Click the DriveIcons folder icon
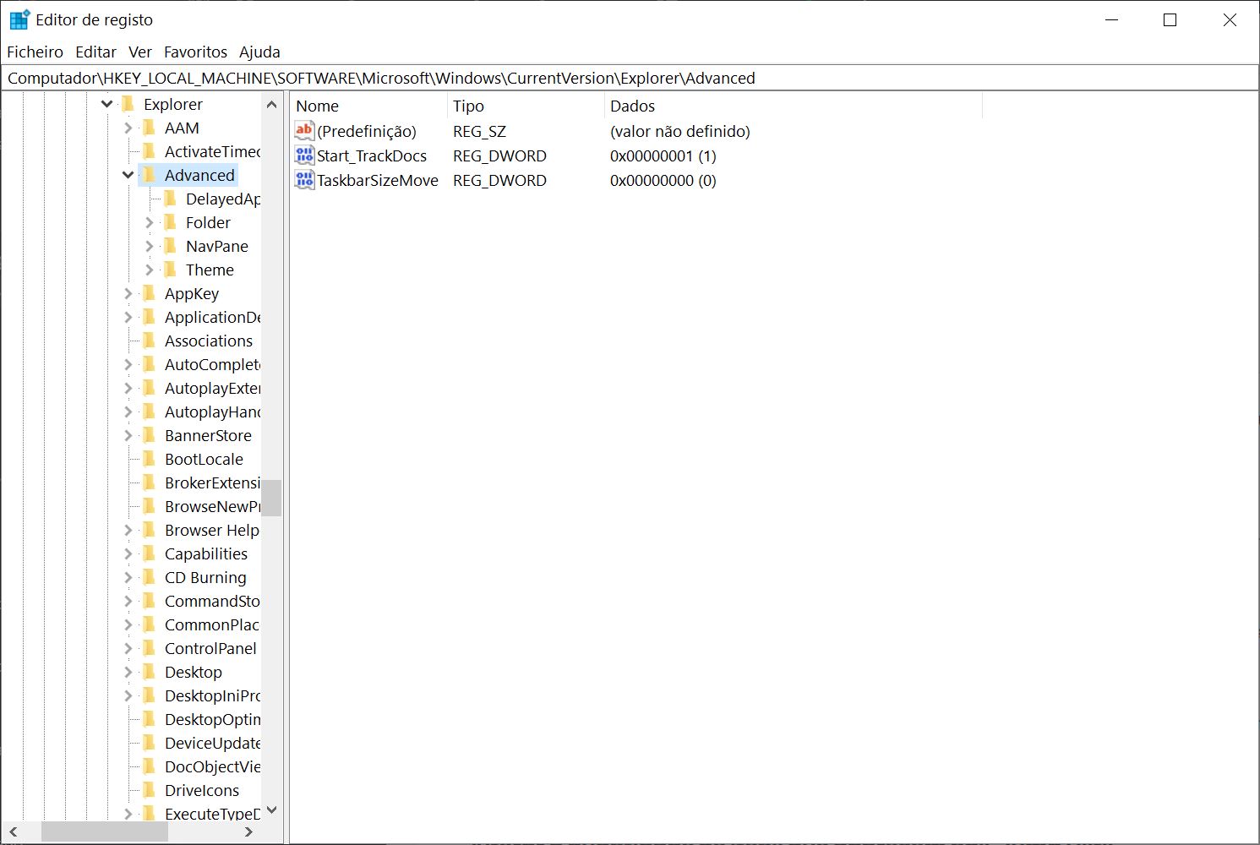The height and width of the screenshot is (845, 1260). (150, 790)
